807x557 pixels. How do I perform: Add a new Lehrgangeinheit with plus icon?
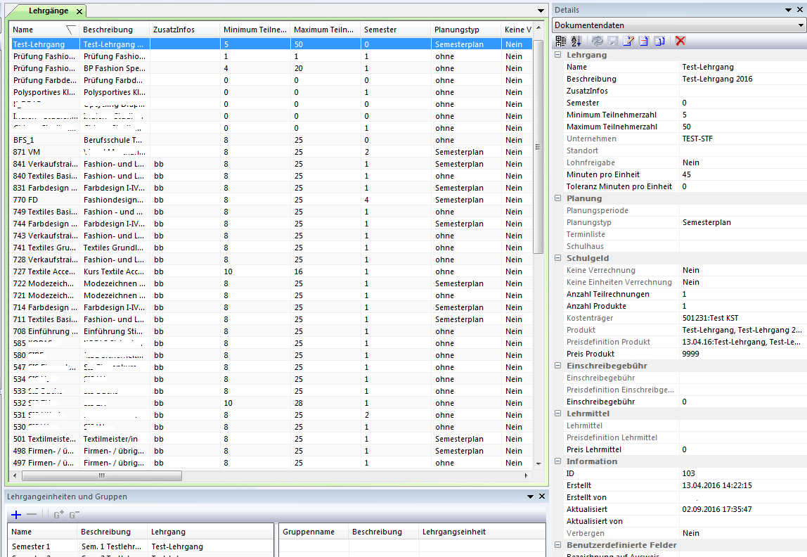click(x=16, y=515)
